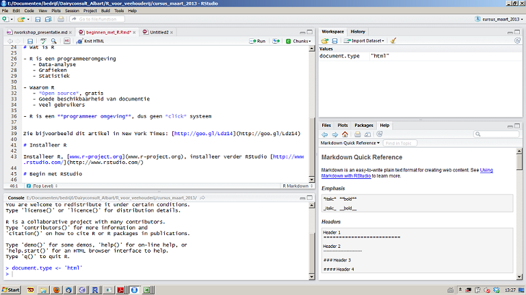Switch to the Packages tab
The width and height of the screenshot is (526, 295).
click(x=364, y=125)
